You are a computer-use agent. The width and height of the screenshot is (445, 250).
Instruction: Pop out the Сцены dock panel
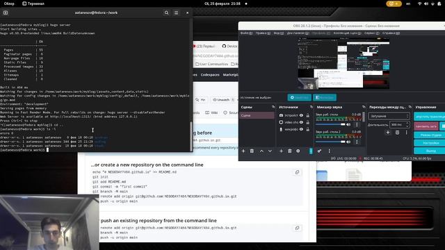[x=273, y=107]
